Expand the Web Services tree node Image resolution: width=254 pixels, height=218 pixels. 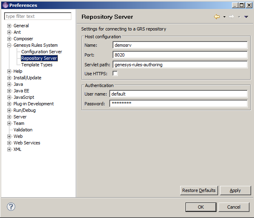pos(9,143)
